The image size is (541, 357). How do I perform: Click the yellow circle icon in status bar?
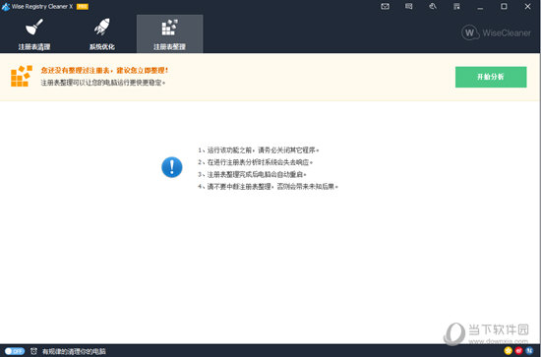click(x=508, y=351)
